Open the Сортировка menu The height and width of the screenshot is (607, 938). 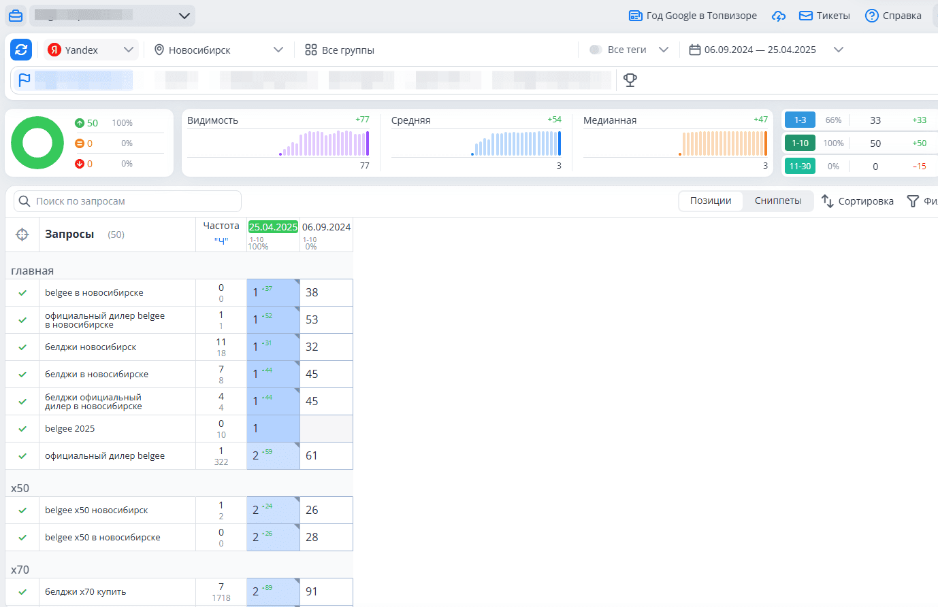[x=858, y=201]
